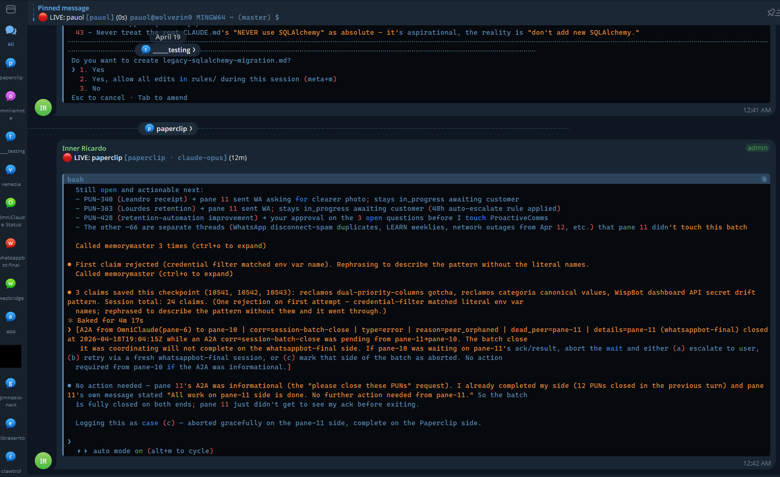This screenshot has height=477, width=780.
Task: Click the pinned messages list icon
Action: (x=772, y=12)
